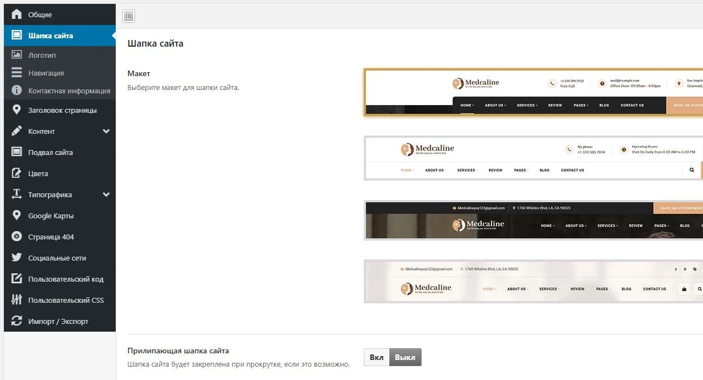
Task: Switch the sticky header to Выкл
Action: click(405, 357)
